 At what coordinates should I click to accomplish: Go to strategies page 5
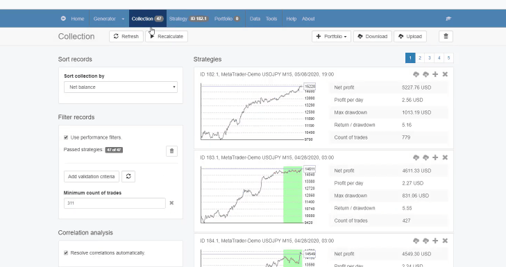448,58
